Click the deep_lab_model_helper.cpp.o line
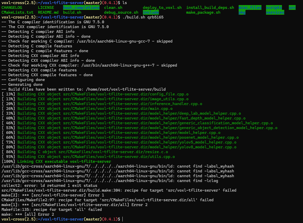The image size is (303, 223). (121, 113)
